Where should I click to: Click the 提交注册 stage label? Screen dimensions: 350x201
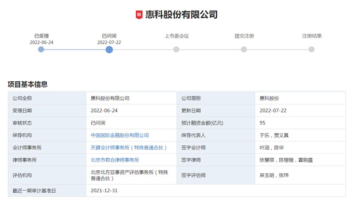coord(244,36)
